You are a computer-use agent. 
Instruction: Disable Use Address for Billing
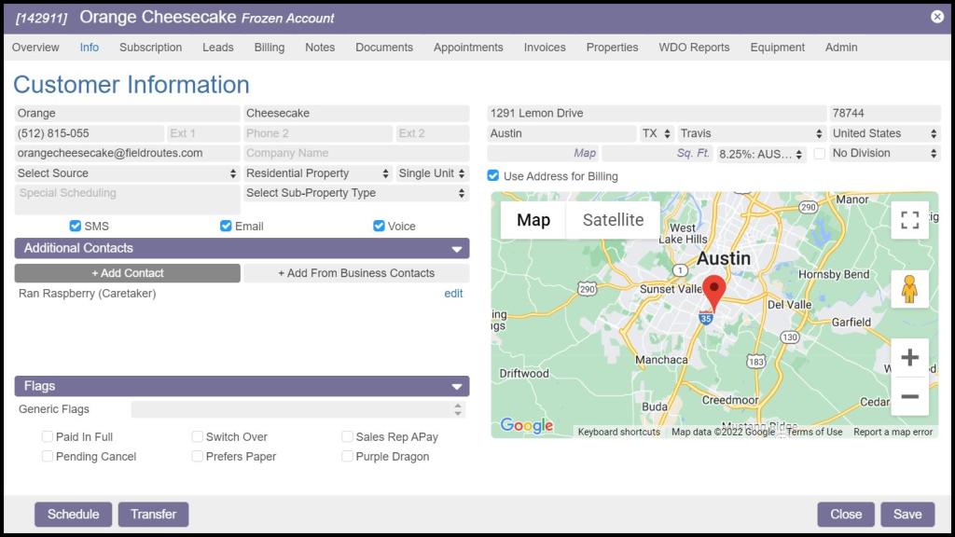click(493, 176)
